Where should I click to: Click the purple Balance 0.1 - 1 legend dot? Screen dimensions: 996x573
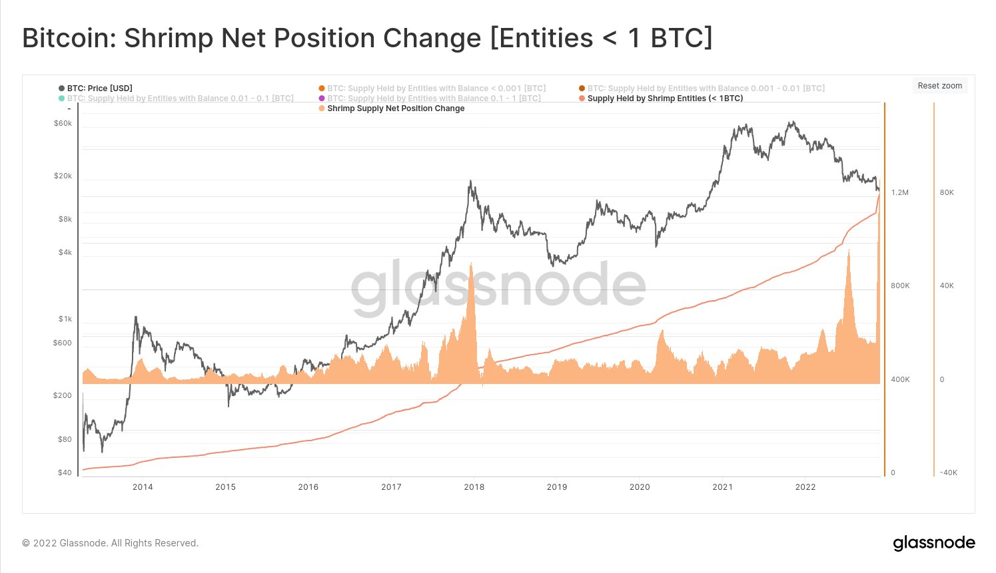[321, 98]
